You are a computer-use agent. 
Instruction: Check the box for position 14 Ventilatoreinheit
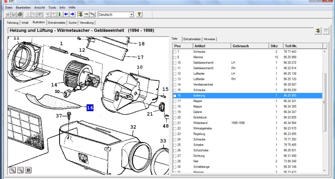pos(175,85)
